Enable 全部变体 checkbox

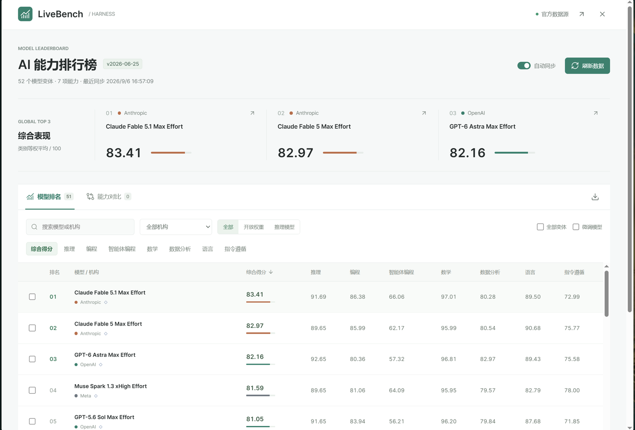540,227
